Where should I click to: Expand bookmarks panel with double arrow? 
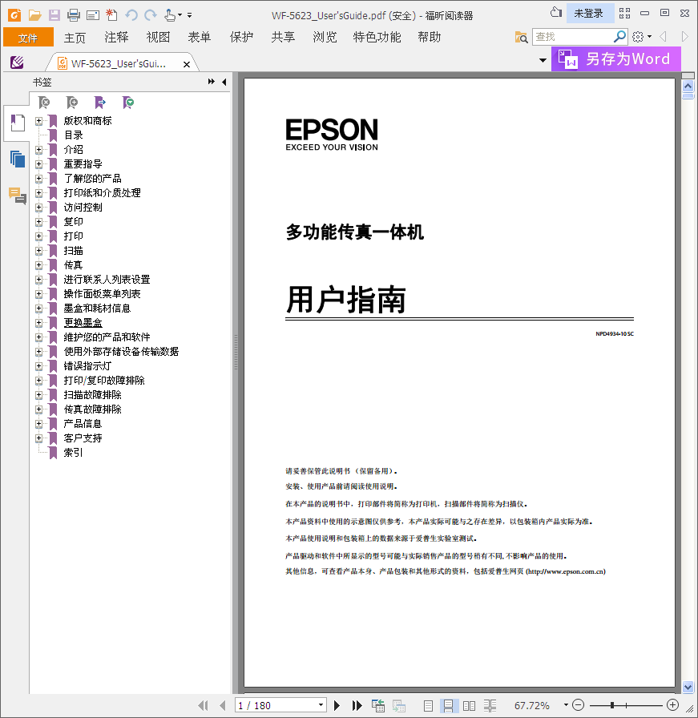pos(211,82)
